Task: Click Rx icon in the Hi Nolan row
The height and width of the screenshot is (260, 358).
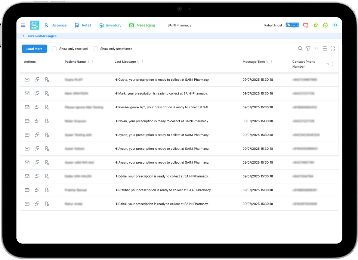Action: click(47, 121)
